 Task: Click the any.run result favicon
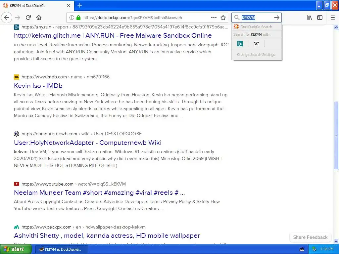pyautogui.click(x=17, y=27)
